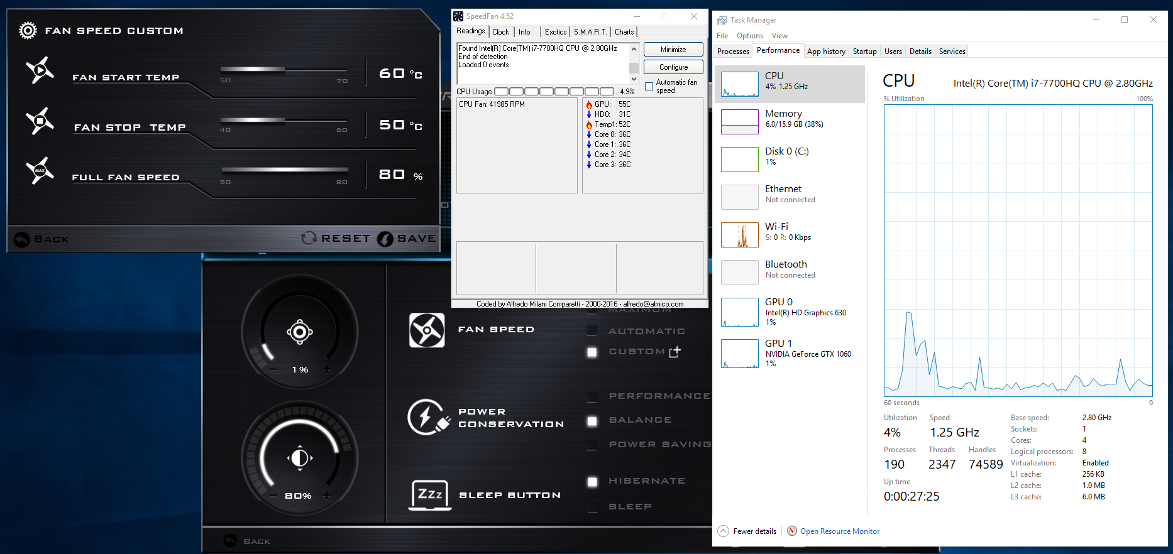This screenshot has height=554, width=1173.
Task: Click the brightness icon in the lower dial
Action: pyautogui.click(x=300, y=458)
